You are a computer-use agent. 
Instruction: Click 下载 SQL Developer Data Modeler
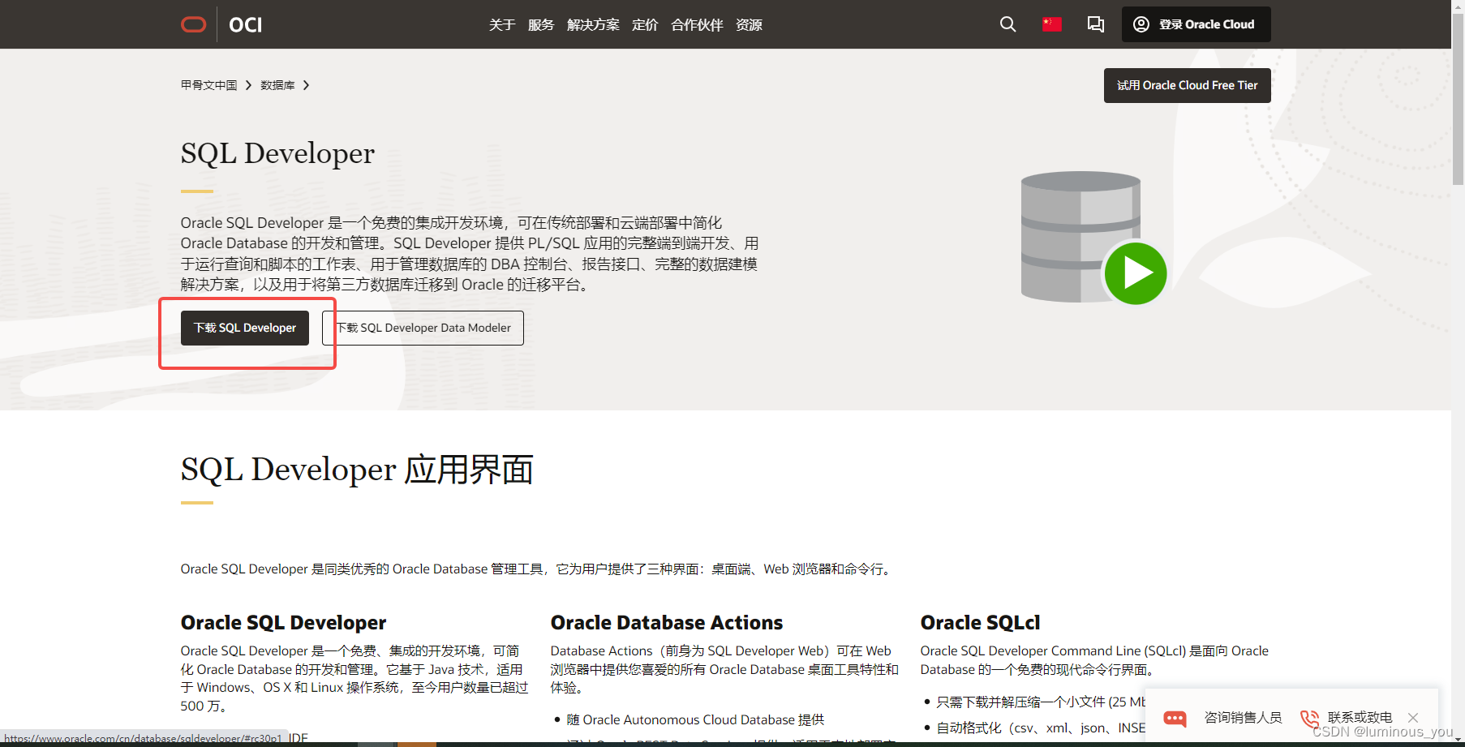[x=423, y=328]
